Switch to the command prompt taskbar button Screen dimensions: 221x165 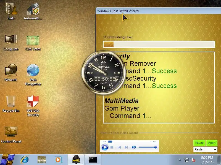point(93,159)
